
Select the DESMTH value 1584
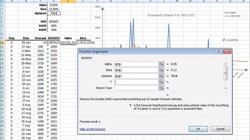(54, 47)
